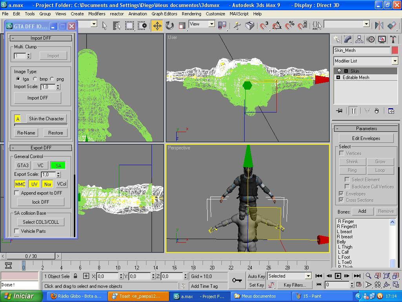Image resolution: width=402 pixels, height=302 pixels.
Task: Click the Import DFF button
Action: point(38,98)
